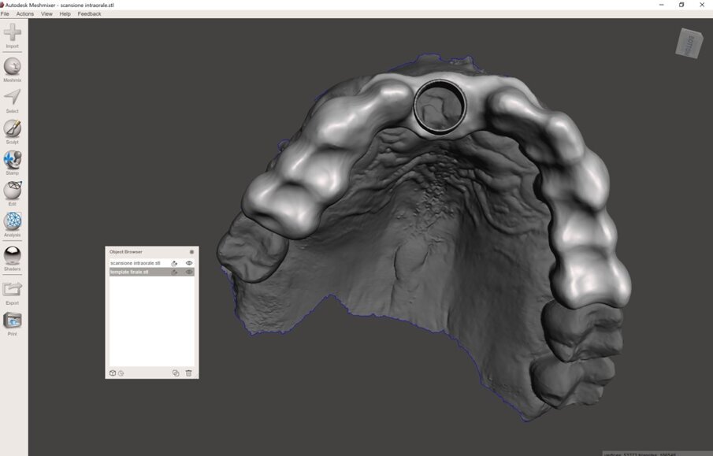This screenshot has height=456, width=713.
Task: Open the Print tool
Action: pos(12,320)
